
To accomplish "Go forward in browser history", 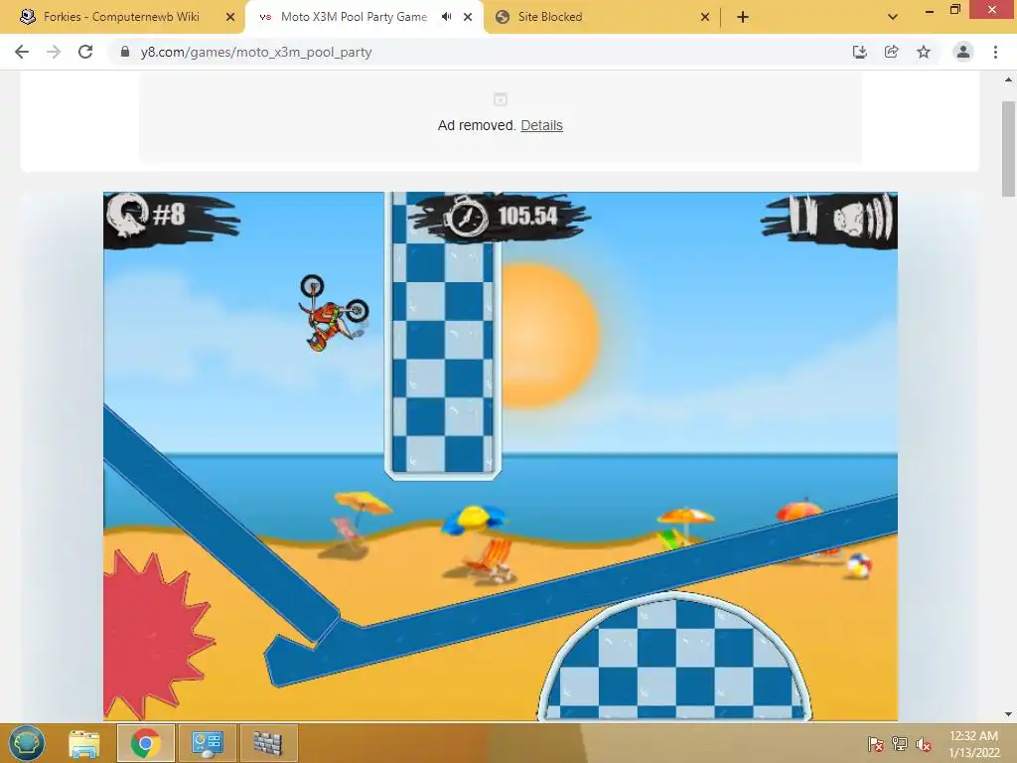I will pos(54,52).
